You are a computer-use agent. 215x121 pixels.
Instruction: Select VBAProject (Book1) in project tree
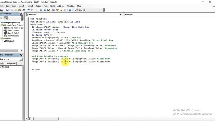10,23
